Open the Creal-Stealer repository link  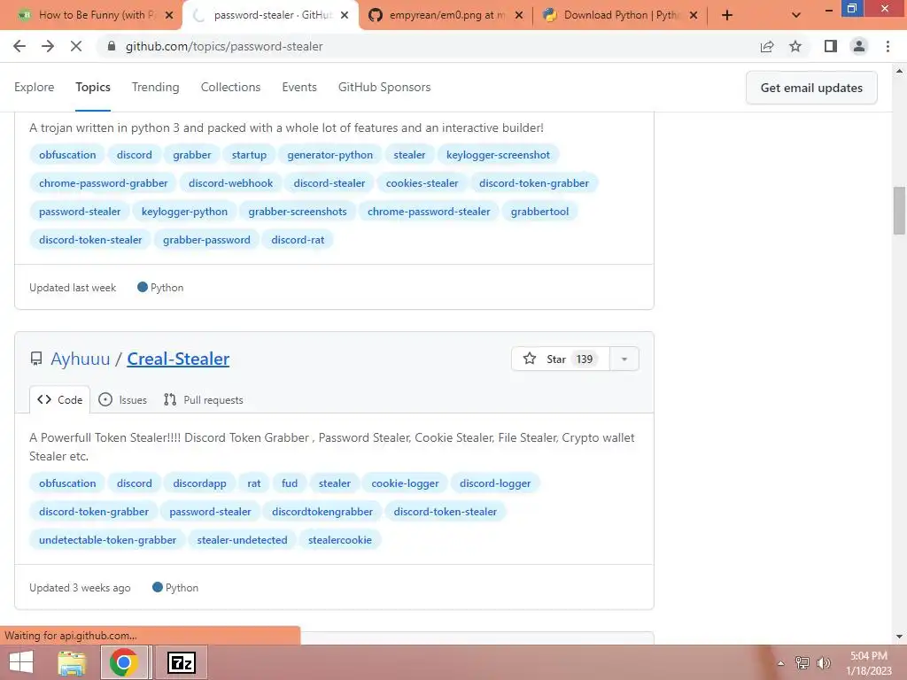178,359
